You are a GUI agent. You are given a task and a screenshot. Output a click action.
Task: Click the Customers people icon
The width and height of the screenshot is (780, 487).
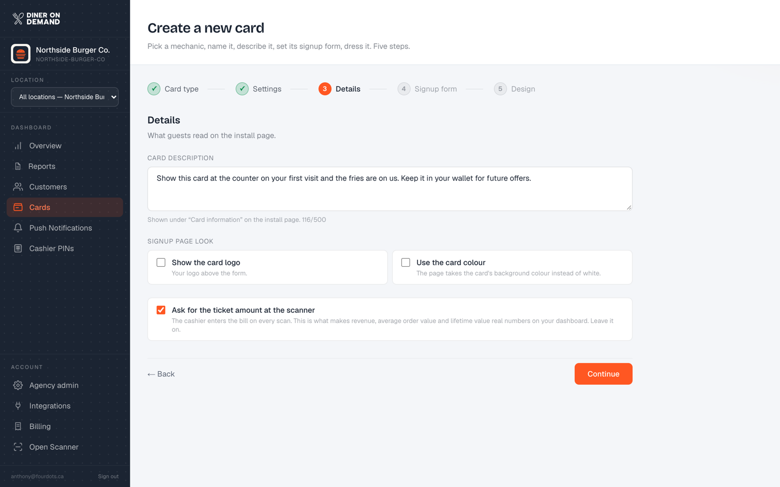(x=18, y=187)
